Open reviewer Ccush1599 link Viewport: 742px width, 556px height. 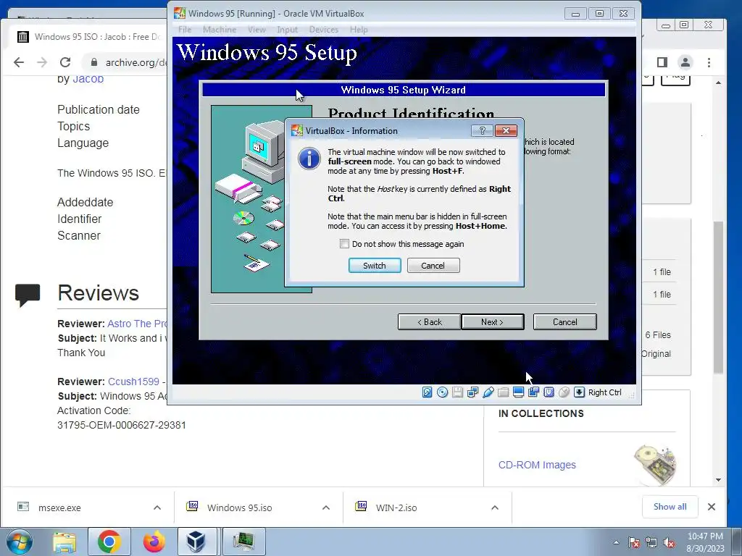click(x=133, y=382)
